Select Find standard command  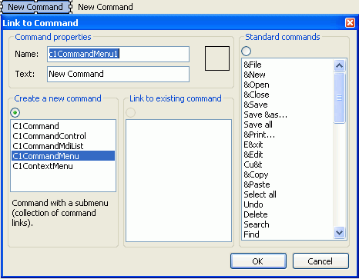point(287,234)
